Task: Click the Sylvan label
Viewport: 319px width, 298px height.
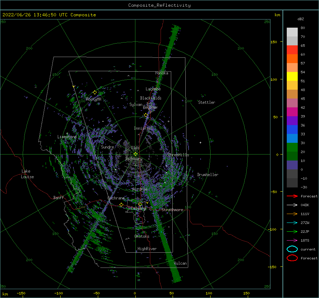Action: coord(136,105)
